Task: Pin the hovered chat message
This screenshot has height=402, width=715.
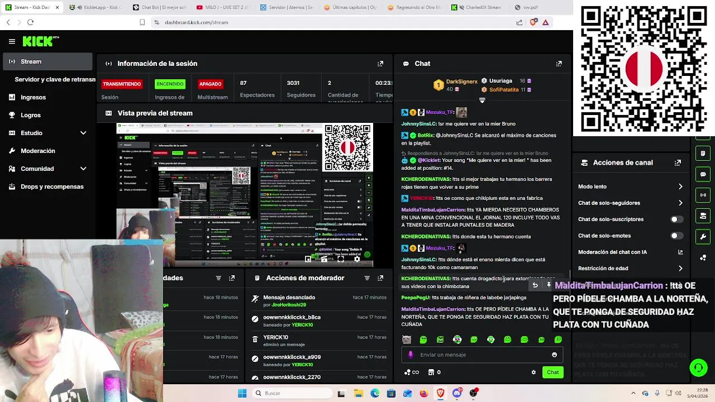Action: point(549,285)
